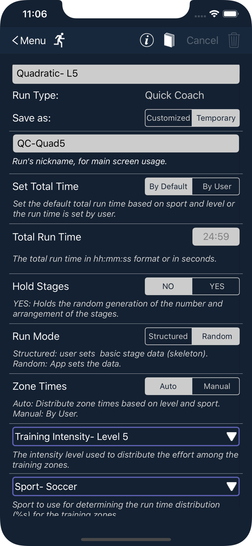
Task: Open the info circle icon
Action: tap(147, 40)
